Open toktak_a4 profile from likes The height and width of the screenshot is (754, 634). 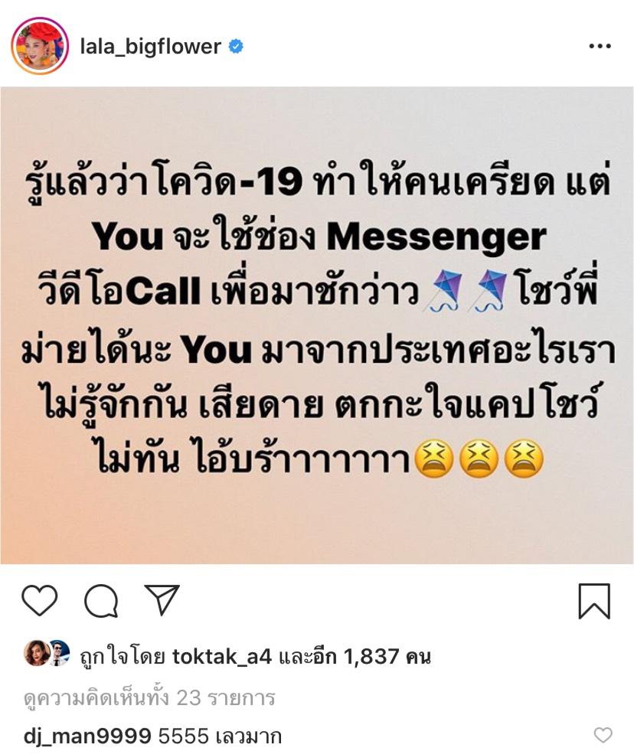coord(222,656)
